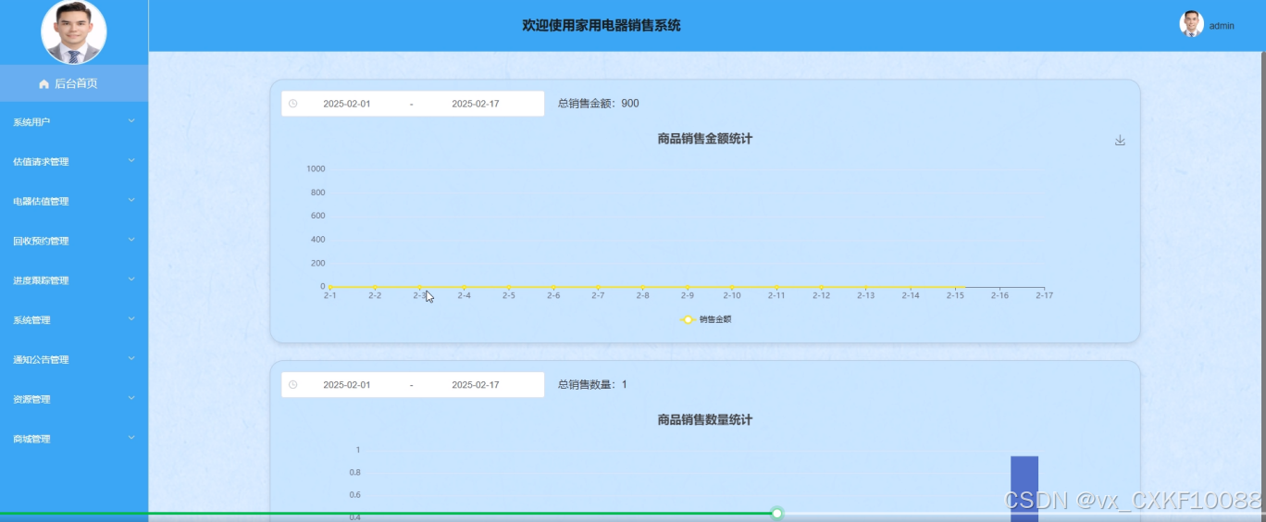This screenshot has height=522, width=1266.
Task: Open the 回收预约管理 menu label
Action: point(41,242)
